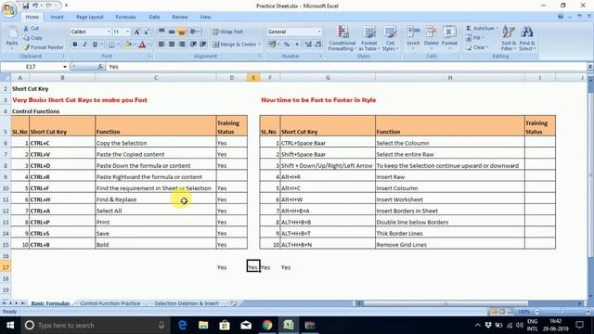Click the orientation angle icon
Viewport: 594px width, 334px height.
click(x=193, y=32)
